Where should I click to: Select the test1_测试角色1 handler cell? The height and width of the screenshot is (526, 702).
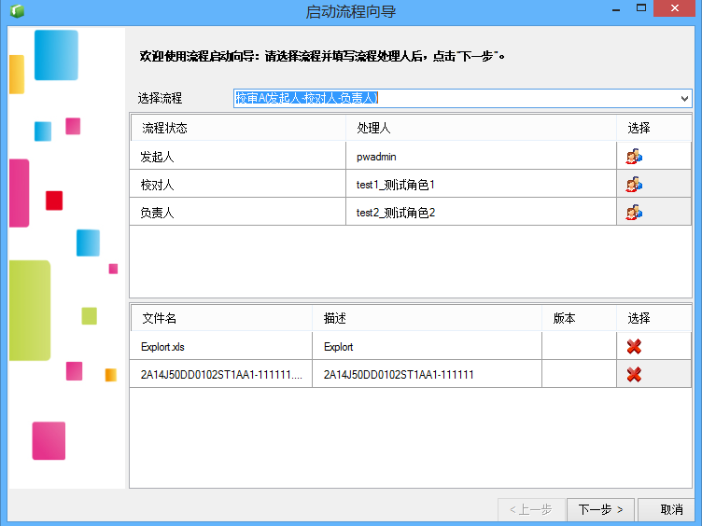point(479,185)
